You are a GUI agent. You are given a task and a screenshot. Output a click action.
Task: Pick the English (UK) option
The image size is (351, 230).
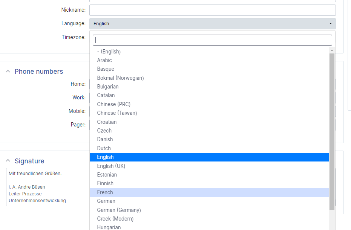[209, 166]
